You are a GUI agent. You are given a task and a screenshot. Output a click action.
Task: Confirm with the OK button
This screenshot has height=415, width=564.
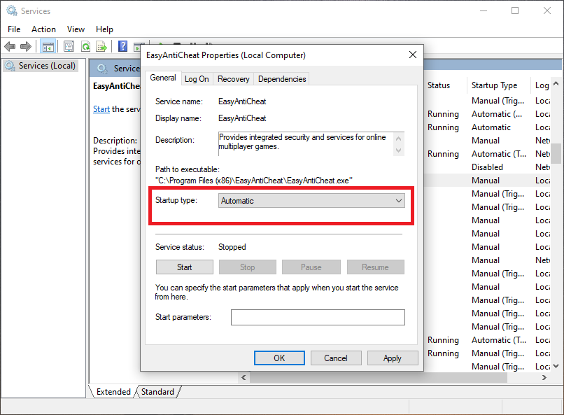(279, 358)
